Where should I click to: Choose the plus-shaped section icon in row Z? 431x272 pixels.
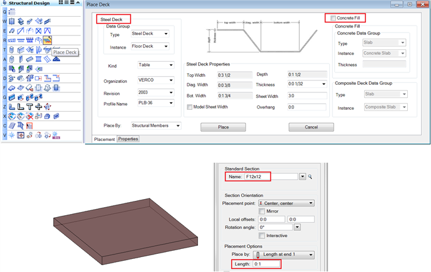(x=39, y=107)
